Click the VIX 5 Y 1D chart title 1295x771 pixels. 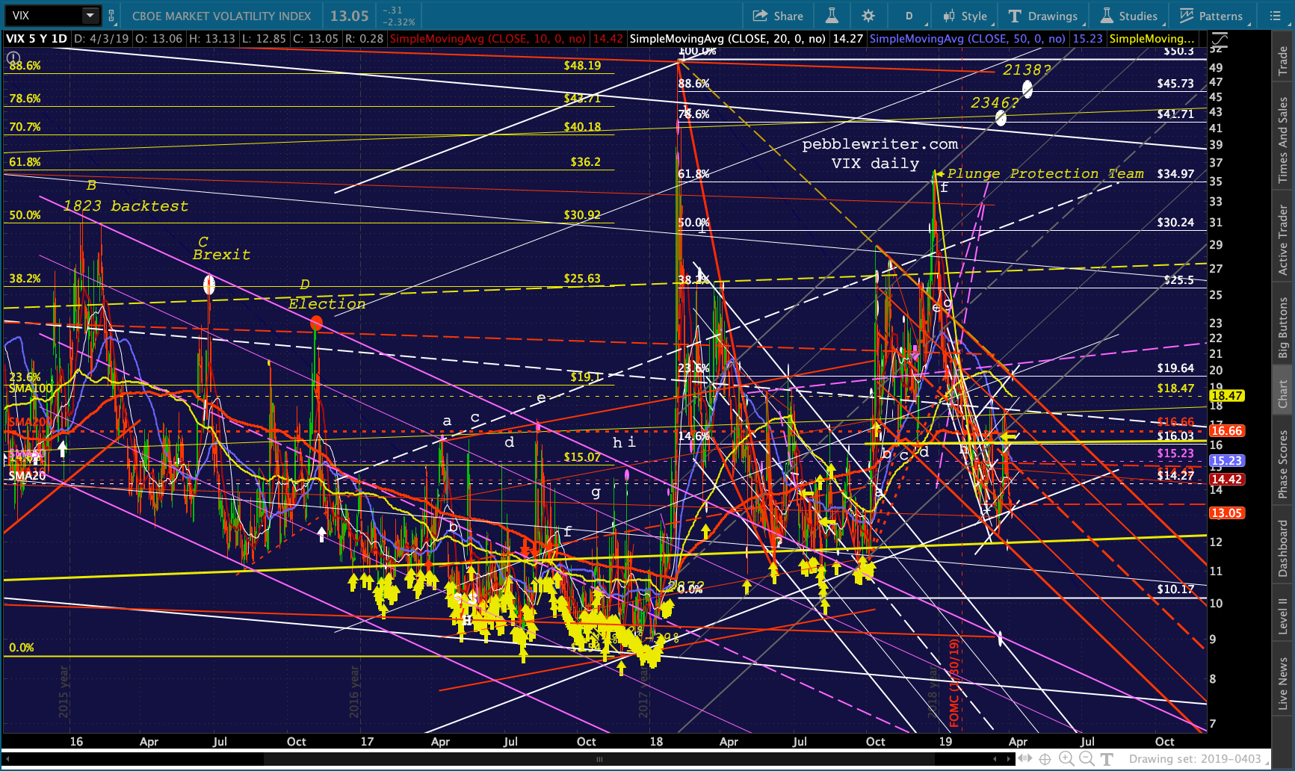point(37,39)
